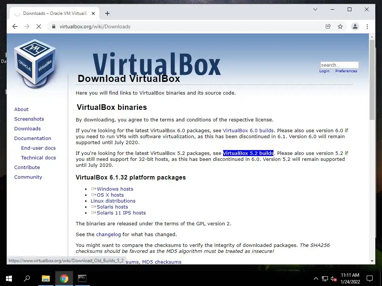Click the Chrome taskbar icon
382x286 pixels.
[64, 279]
